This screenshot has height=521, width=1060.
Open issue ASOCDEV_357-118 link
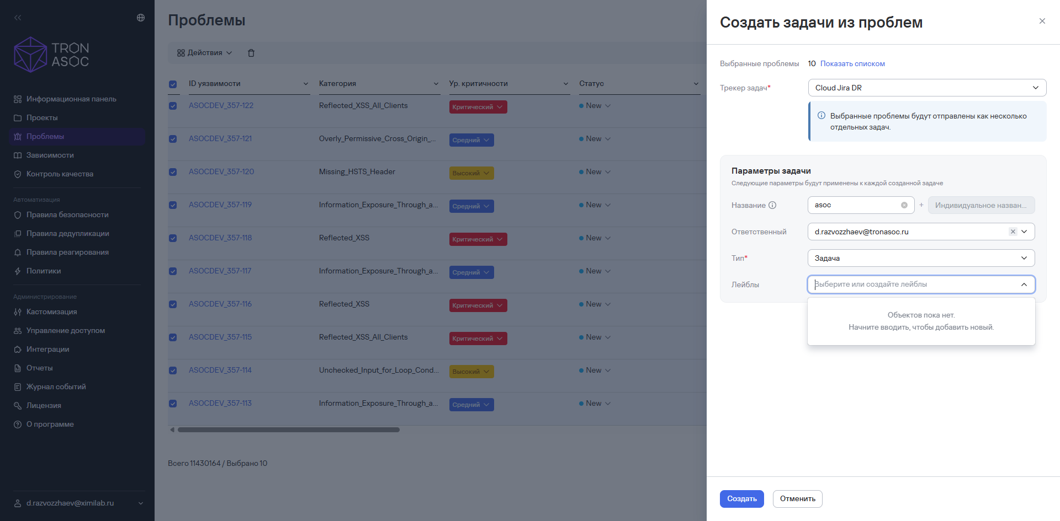[x=220, y=238]
